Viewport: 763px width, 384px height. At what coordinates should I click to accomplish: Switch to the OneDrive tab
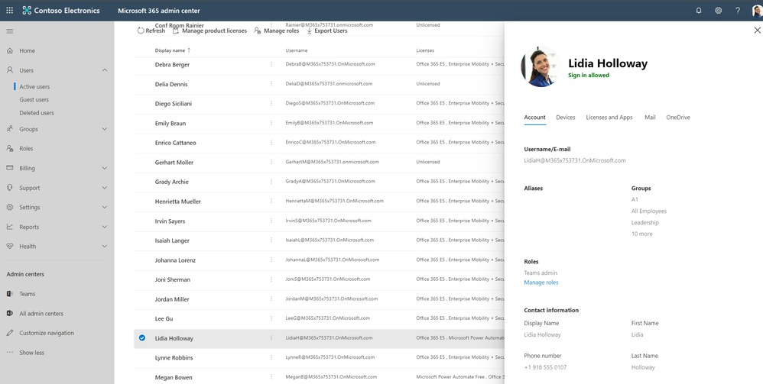tap(678, 117)
